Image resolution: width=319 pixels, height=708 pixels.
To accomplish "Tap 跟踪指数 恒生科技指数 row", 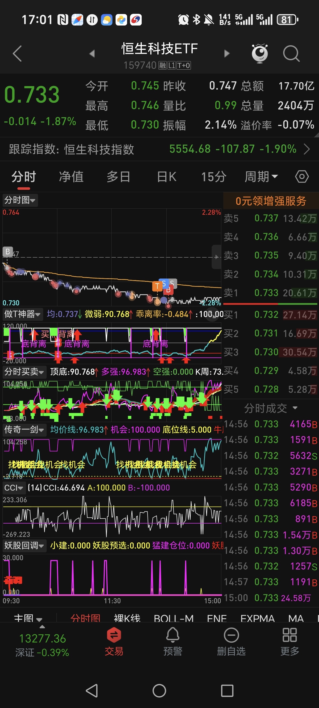I will click(159, 149).
